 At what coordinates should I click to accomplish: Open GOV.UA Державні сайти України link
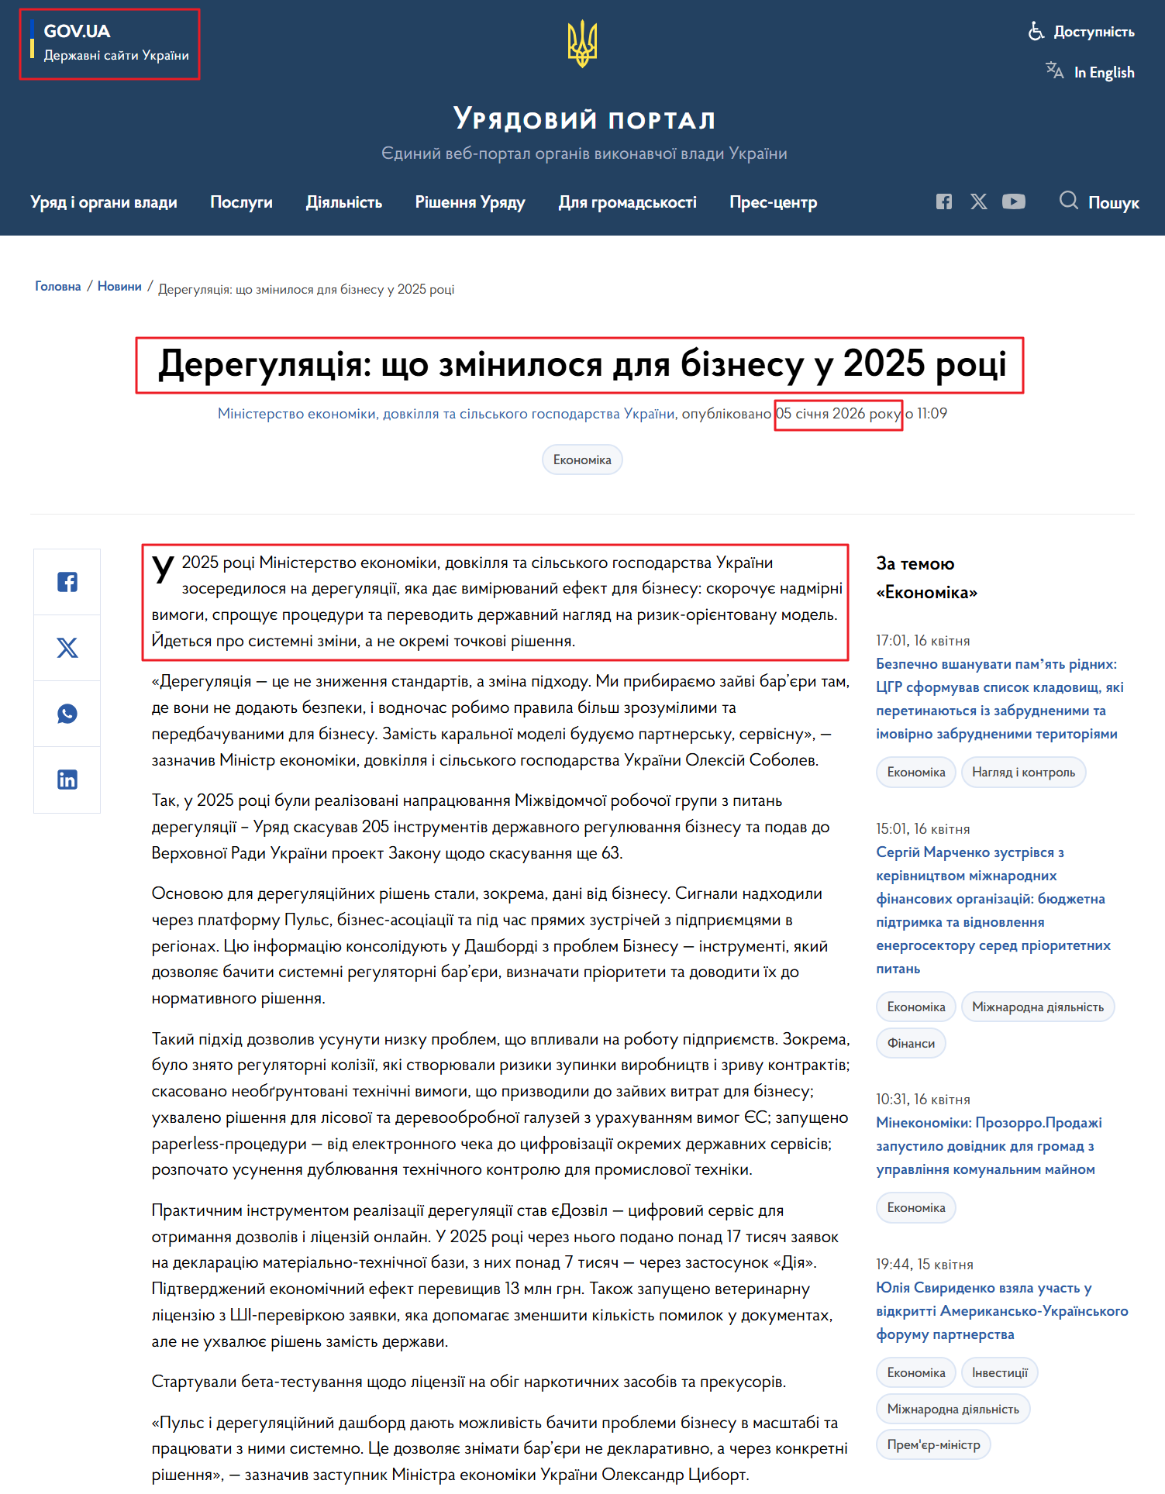(x=109, y=43)
